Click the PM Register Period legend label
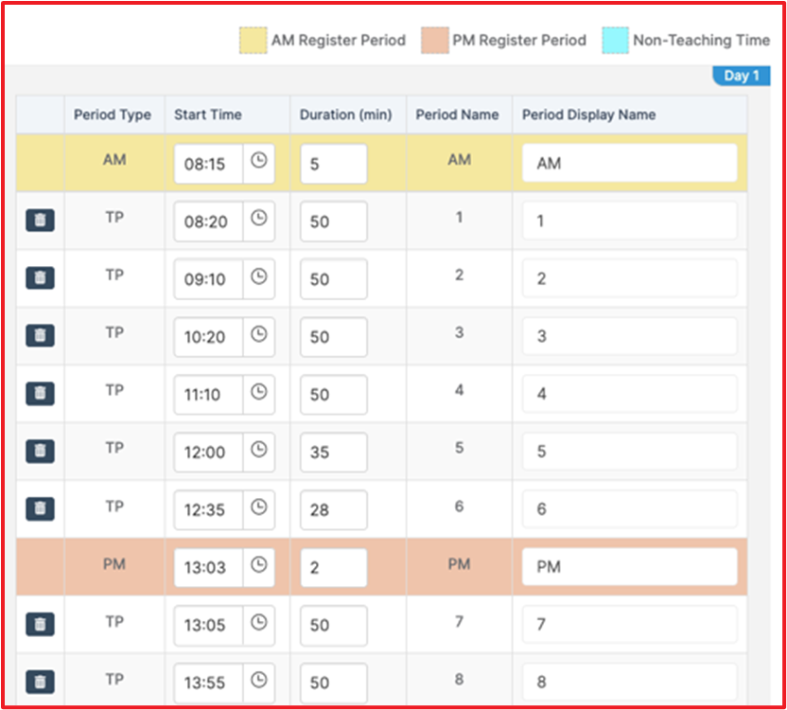Image resolution: width=787 pixels, height=710 pixels. click(x=519, y=40)
